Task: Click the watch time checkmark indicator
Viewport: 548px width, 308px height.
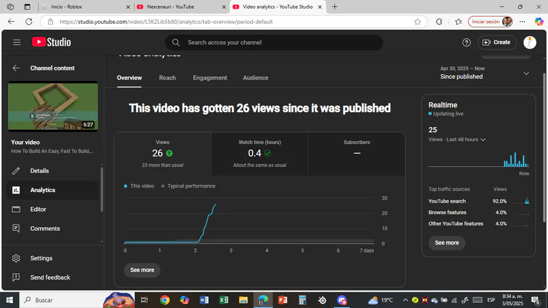Action: point(268,153)
